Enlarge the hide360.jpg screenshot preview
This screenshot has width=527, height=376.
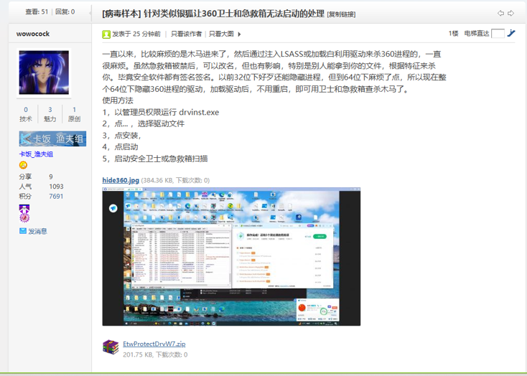(231, 256)
